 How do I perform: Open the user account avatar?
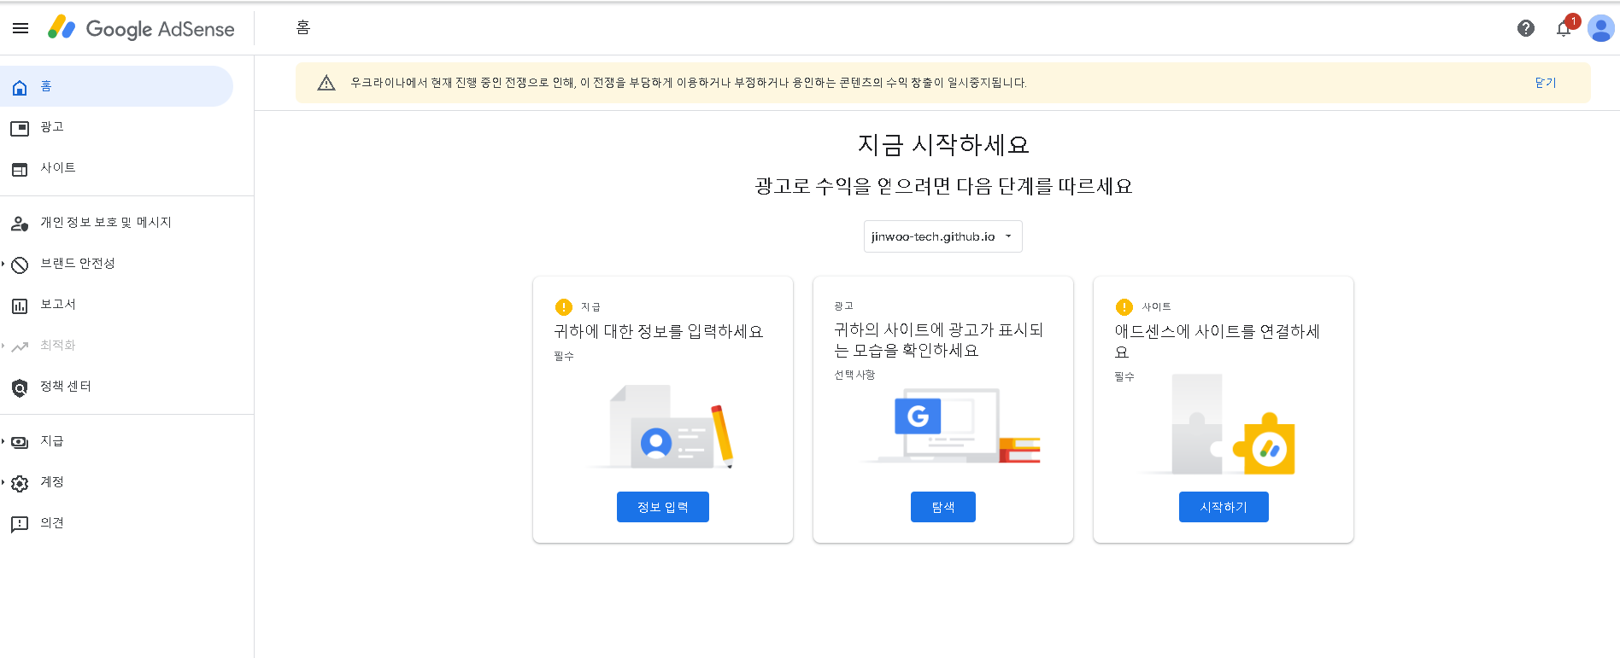[1600, 28]
